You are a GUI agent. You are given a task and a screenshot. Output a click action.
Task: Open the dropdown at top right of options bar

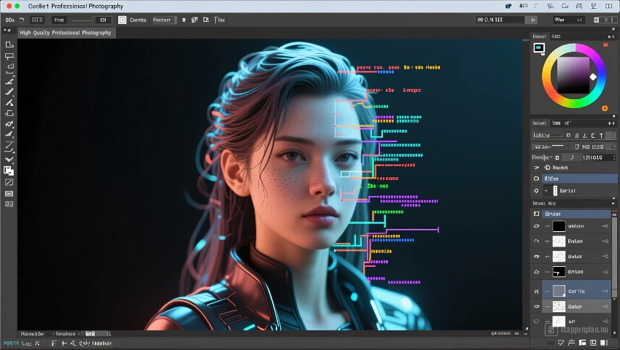pyautogui.click(x=569, y=20)
